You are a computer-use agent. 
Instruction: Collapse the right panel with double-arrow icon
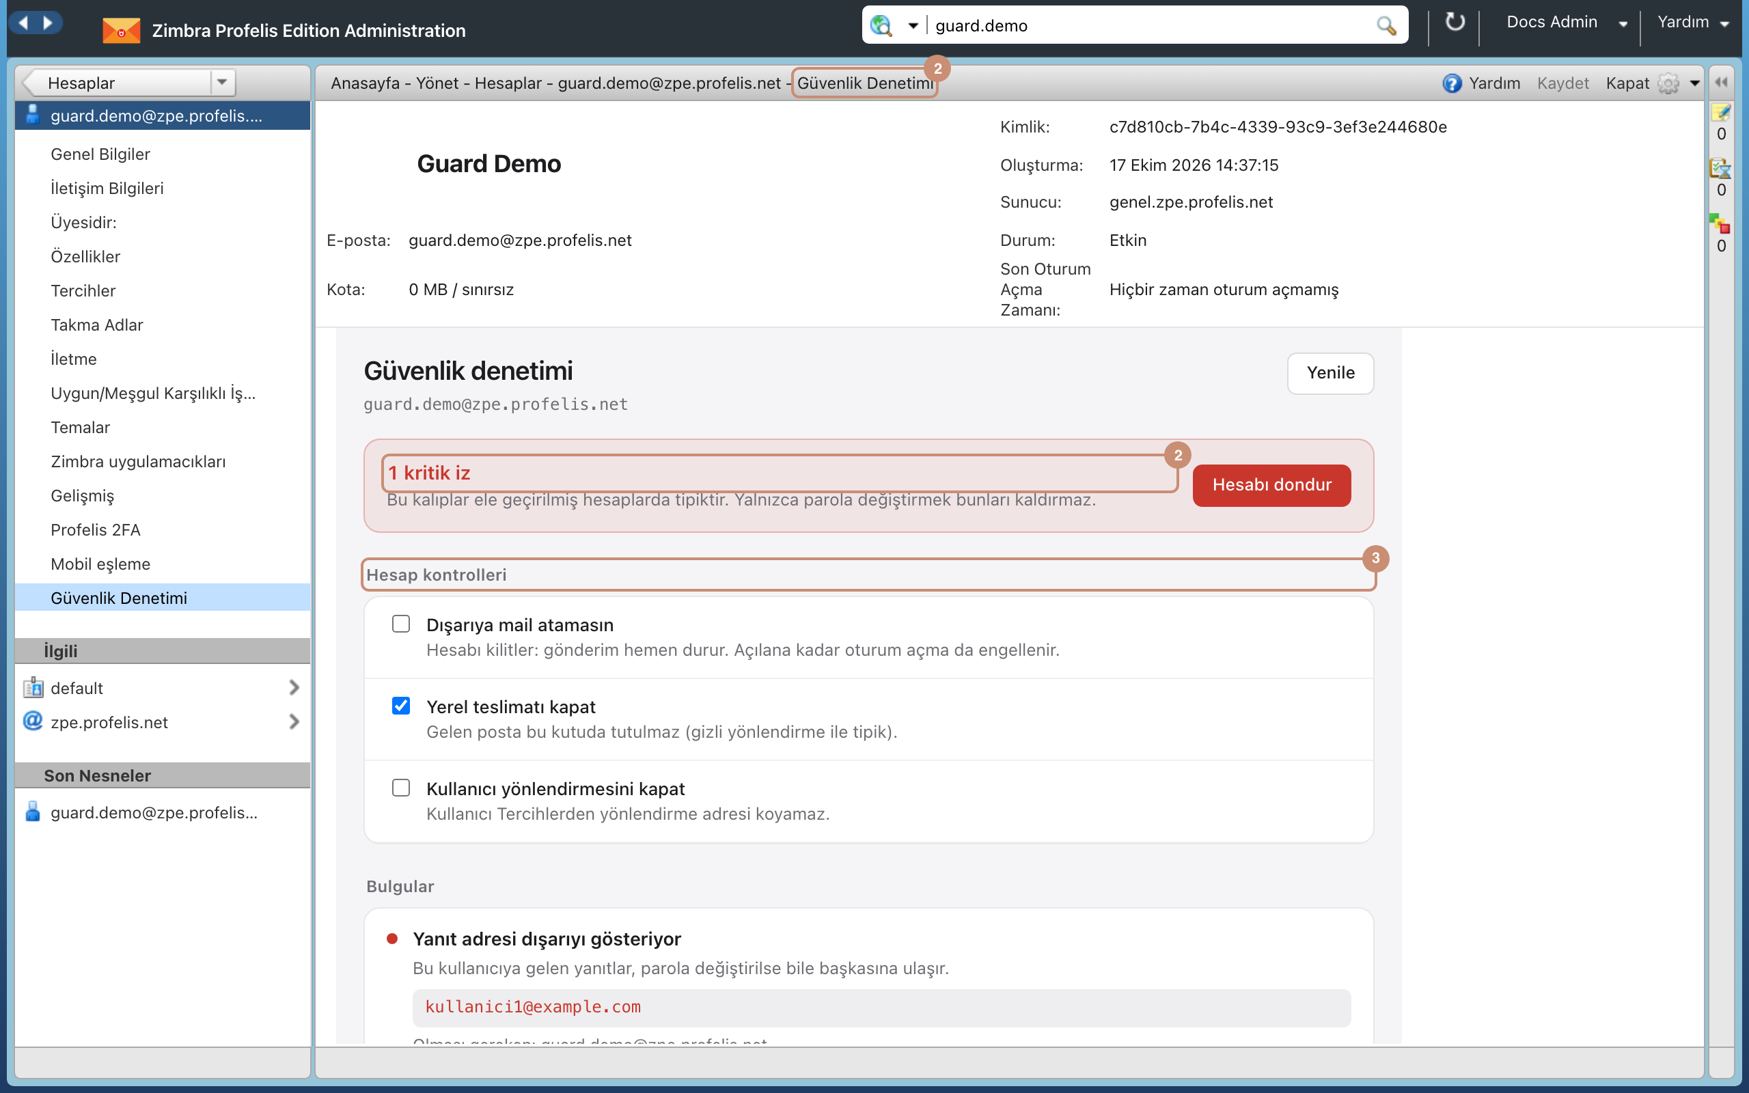(1722, 83)
